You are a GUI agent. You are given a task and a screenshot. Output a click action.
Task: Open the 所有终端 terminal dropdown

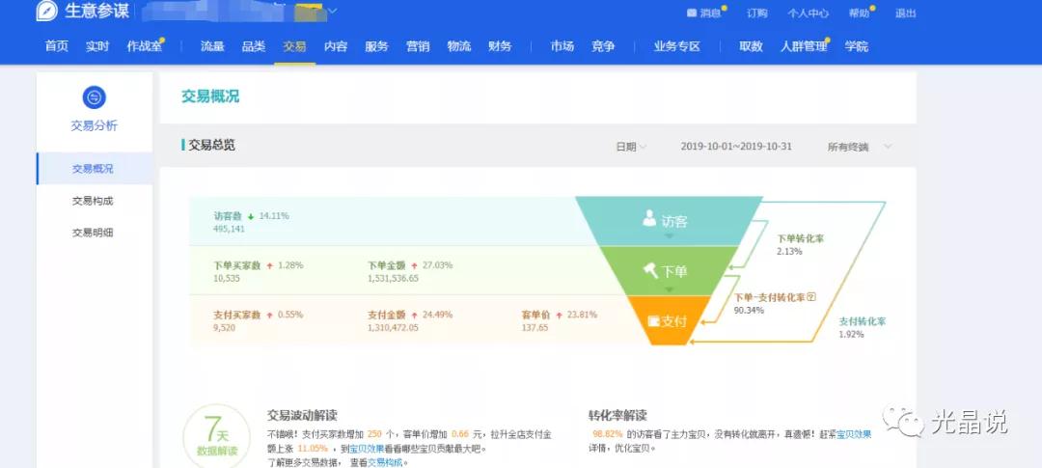tap(860, 147)
